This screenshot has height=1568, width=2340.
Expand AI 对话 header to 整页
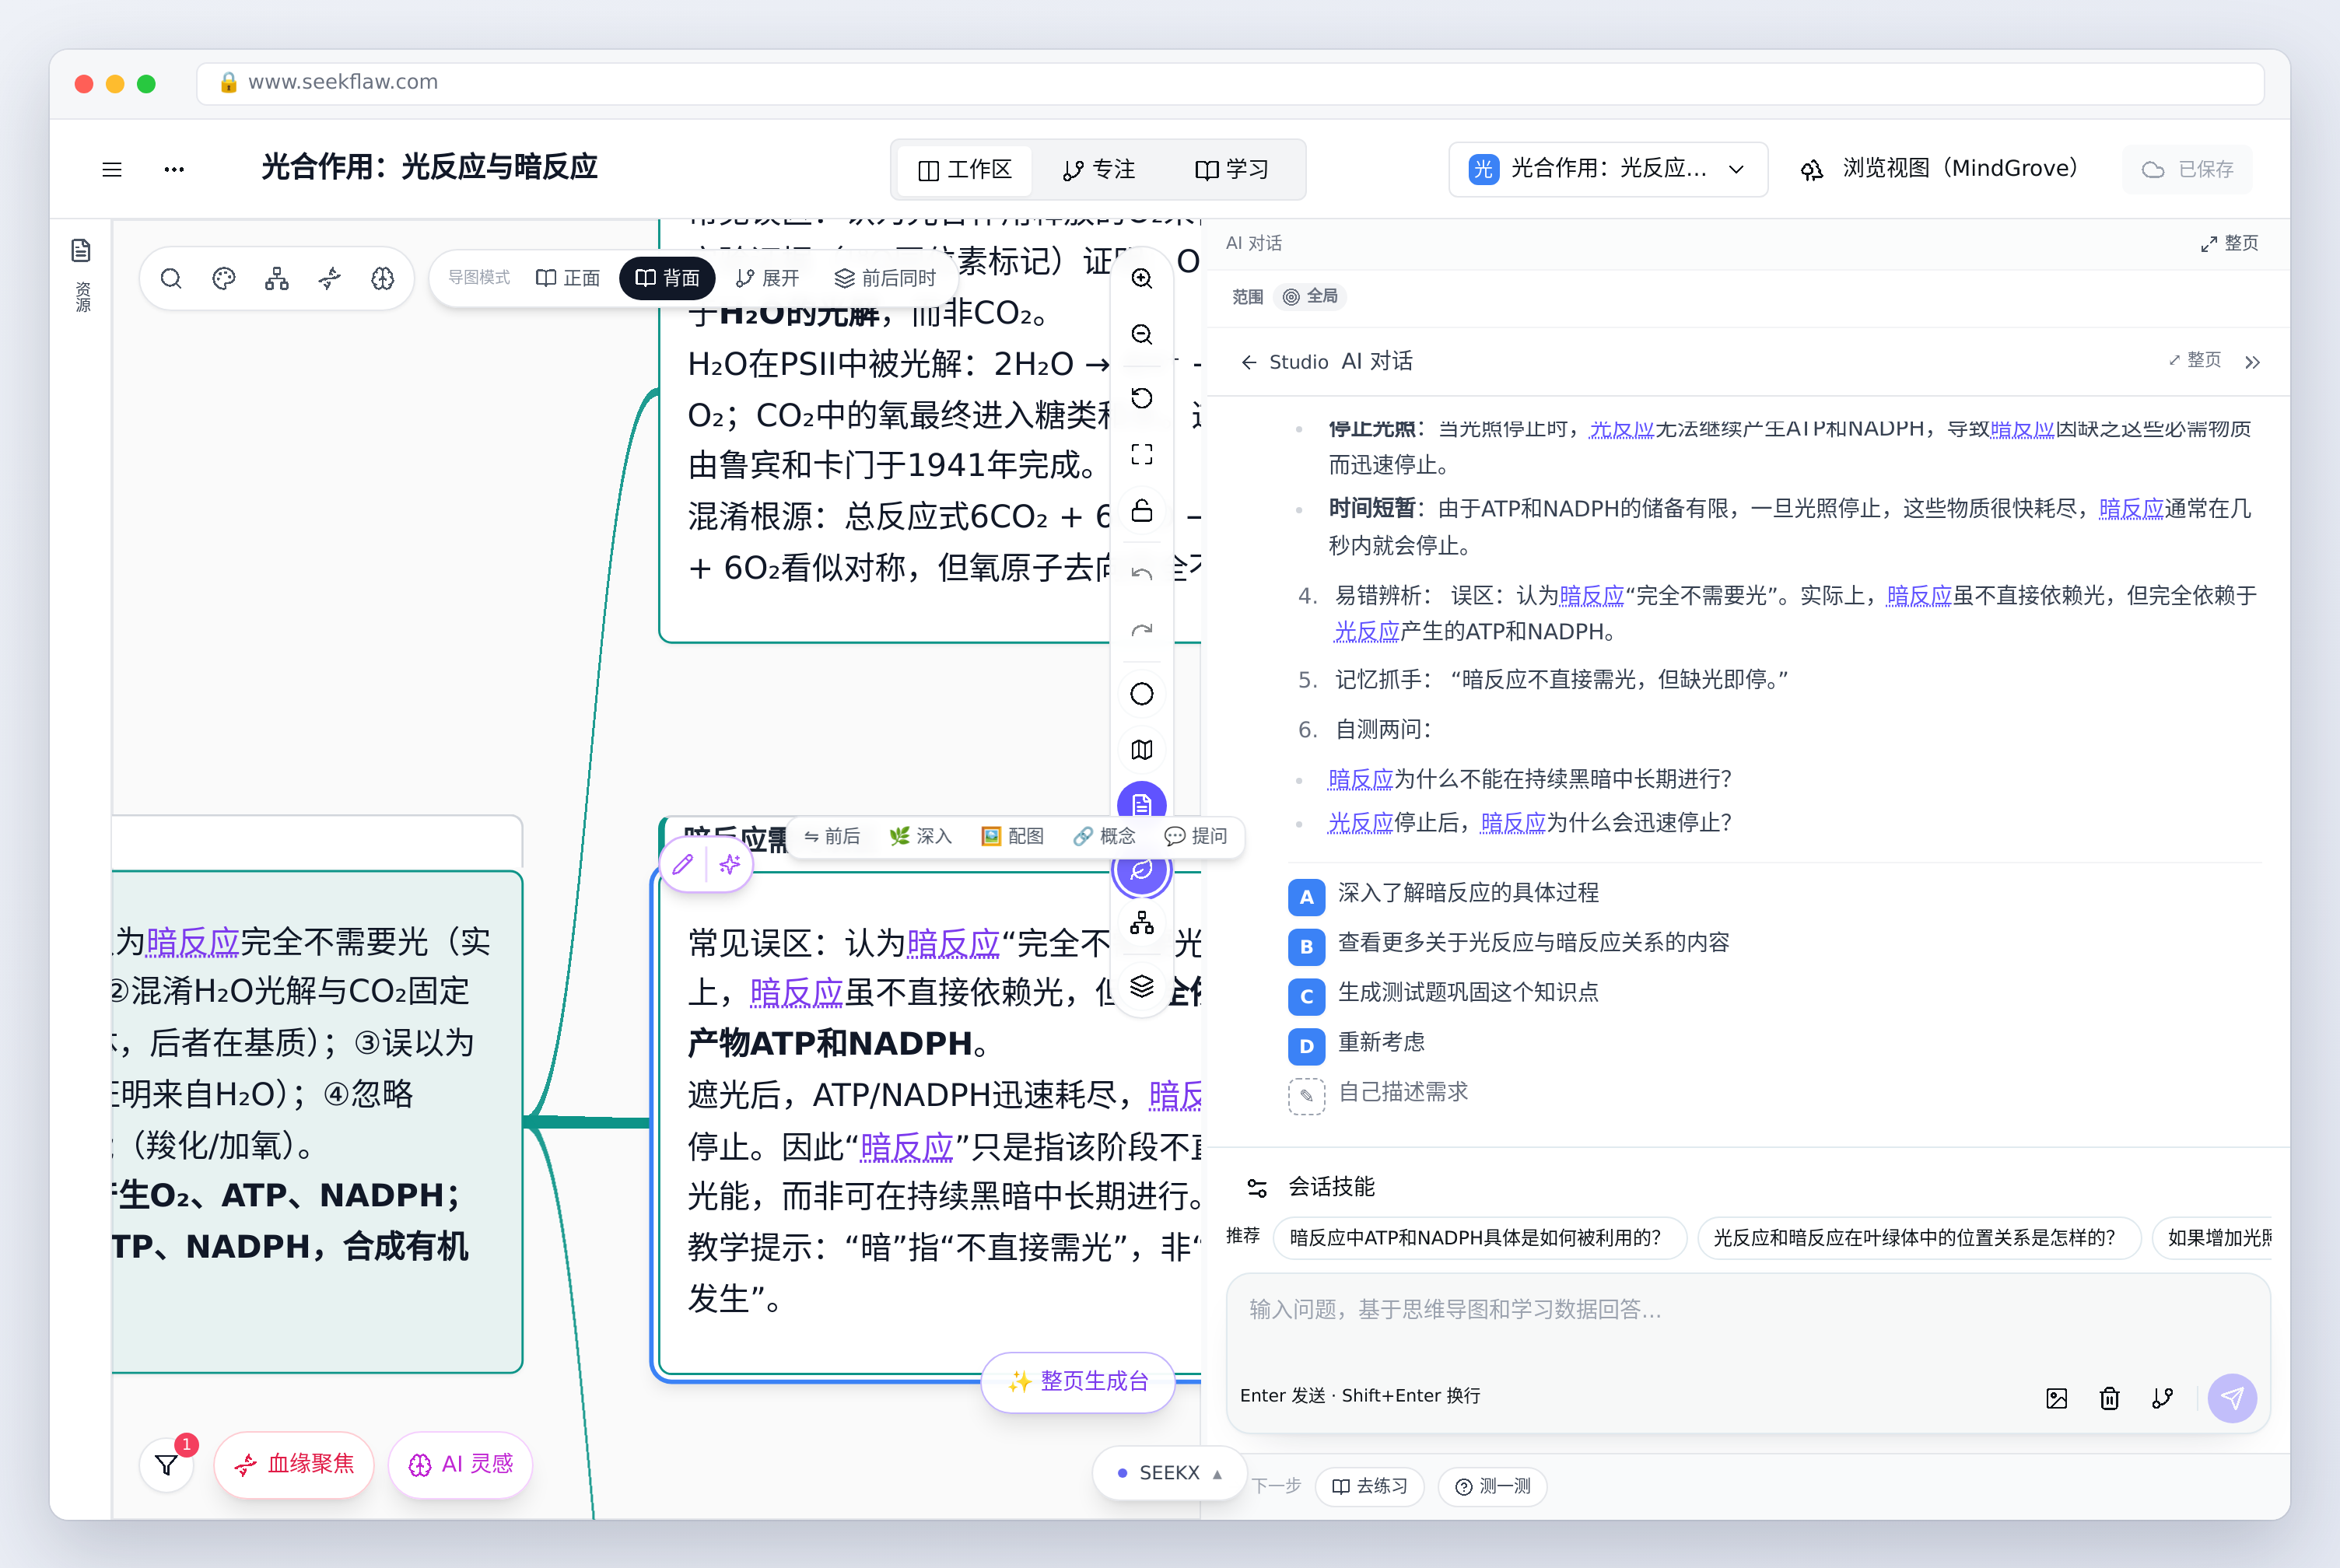2229,243
